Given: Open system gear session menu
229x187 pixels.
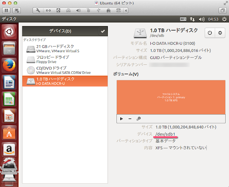Looking at the screenshot, I should (x=224, y=19).
